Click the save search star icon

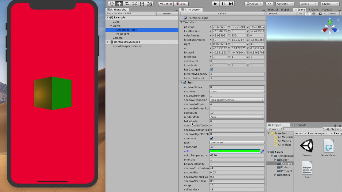pyautogui.click(x=338, y=129)
